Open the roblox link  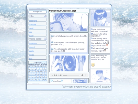pos(31,55)
